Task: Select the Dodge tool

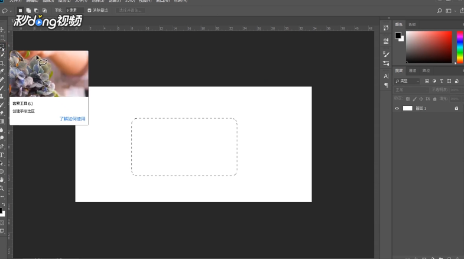Action: point(2,138)
